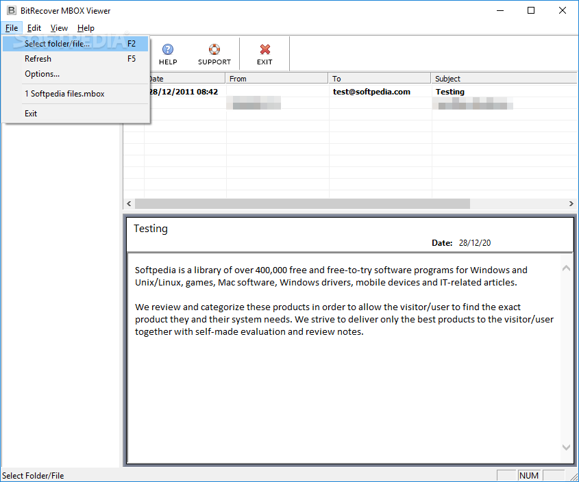The width and height of the screenshot is (579, 482).
Task: Click the horizontal scrollbar thumb
Action: 302,203
